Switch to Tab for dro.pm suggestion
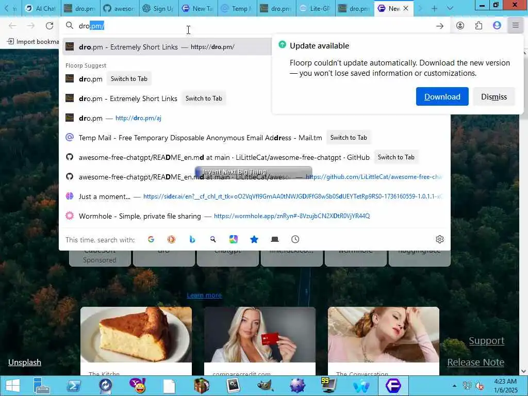 pos(129,79)
